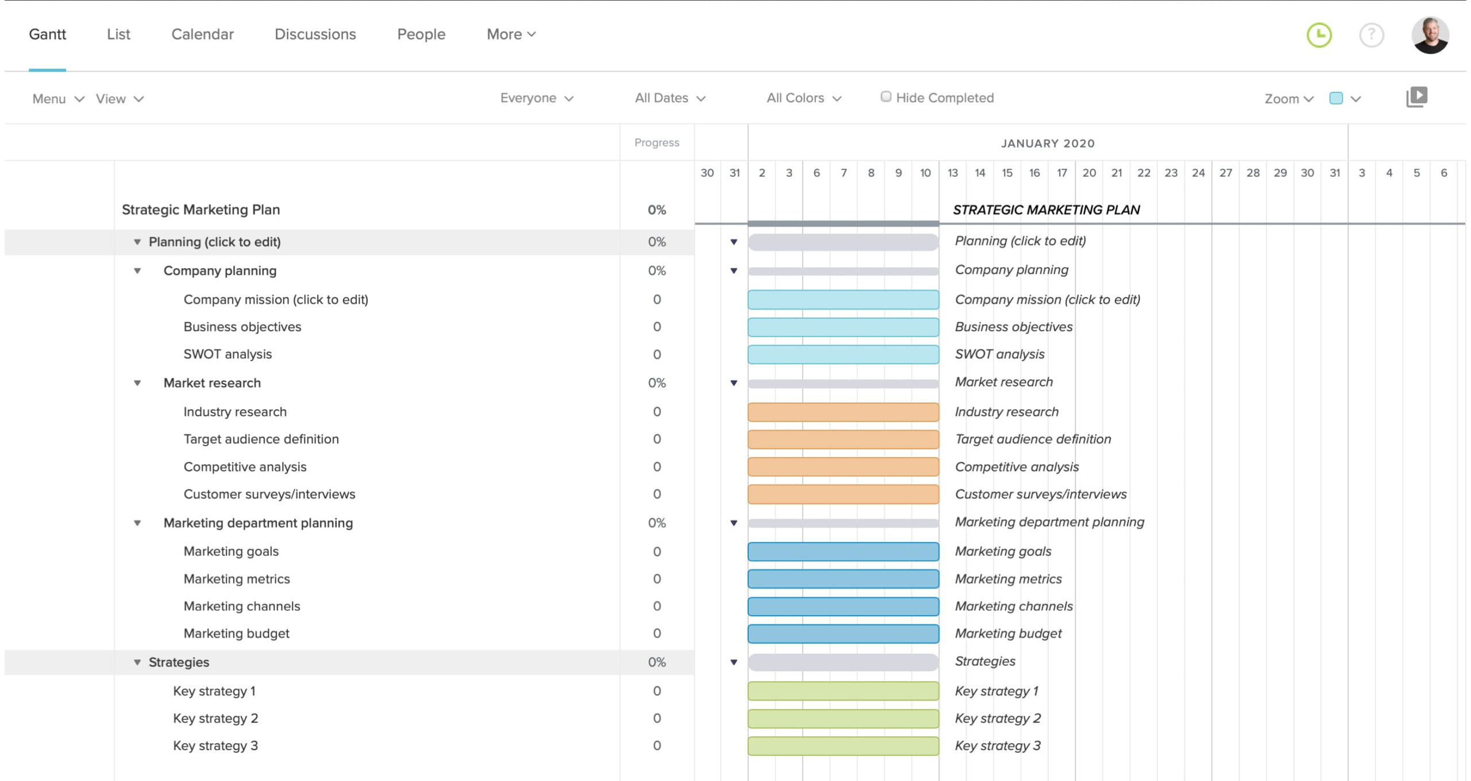The height and width of the screenshot is (781, 1471).
Task: Switch to the Calendar tab
Action: 202,34
